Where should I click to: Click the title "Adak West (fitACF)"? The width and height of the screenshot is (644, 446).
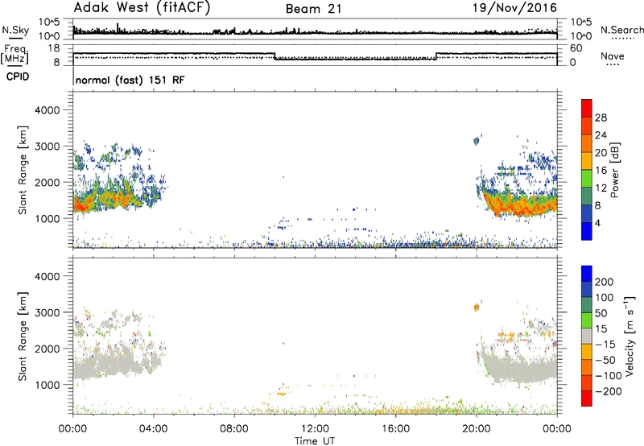(x=142, y=8)
